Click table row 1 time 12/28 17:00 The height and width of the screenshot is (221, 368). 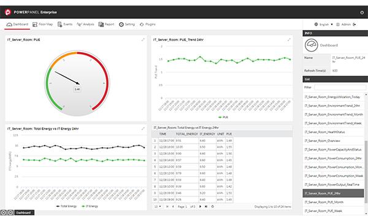(167, 141)
